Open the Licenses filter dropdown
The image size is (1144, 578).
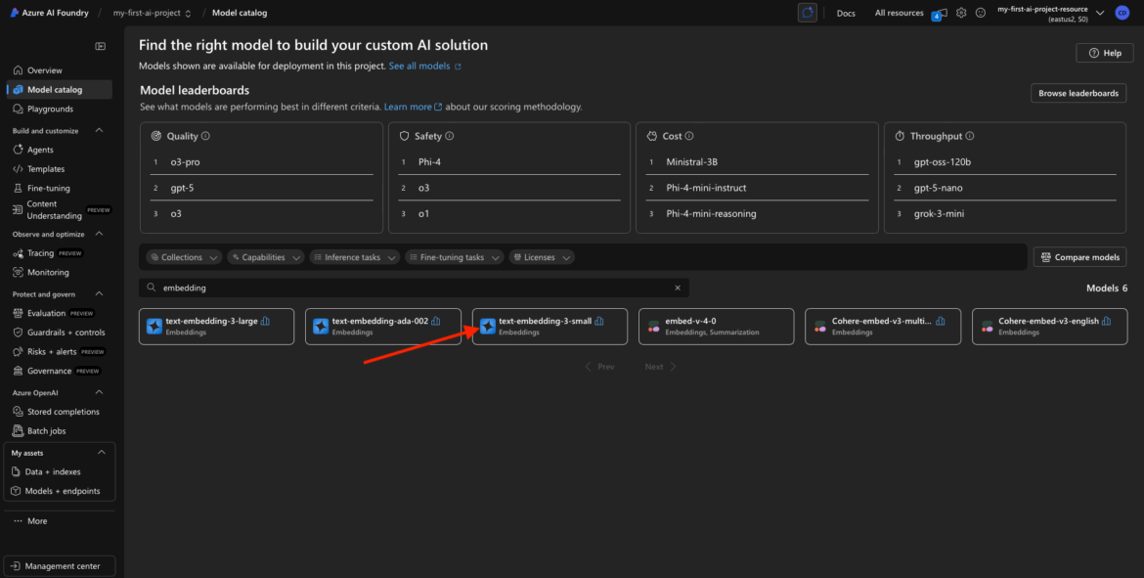click(x=542, y=257)
